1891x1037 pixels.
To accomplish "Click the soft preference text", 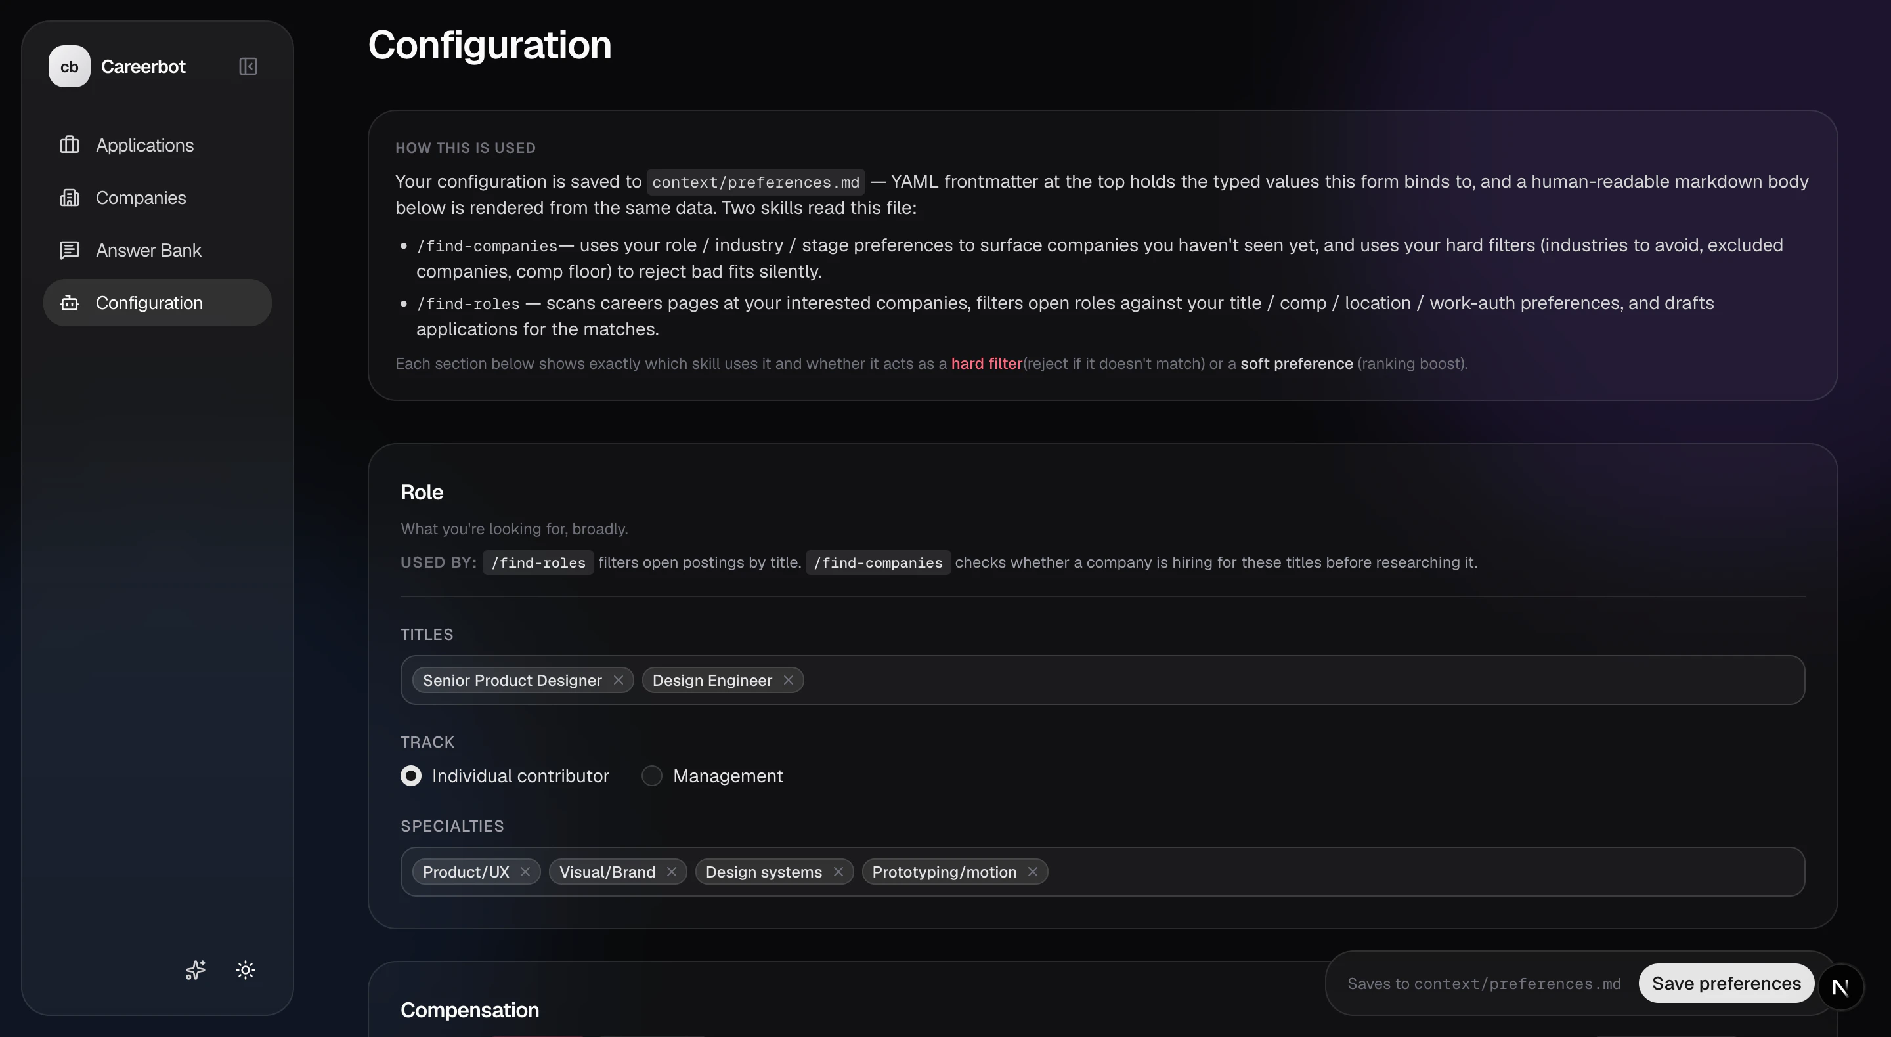I will 1296,364.
